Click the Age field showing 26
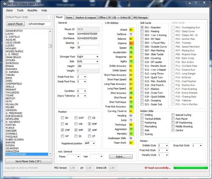The image size is (212, 179). [x=88, y=48]
